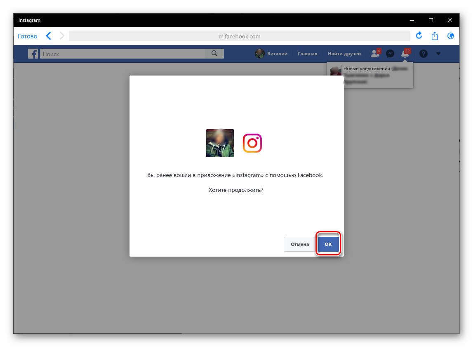Minimize the Instagram window

pyautogui.click(x=412, y=20)
